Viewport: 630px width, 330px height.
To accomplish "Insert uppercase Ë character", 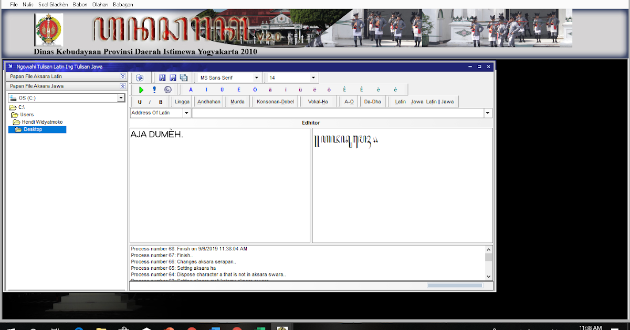I will pos(239,90).
